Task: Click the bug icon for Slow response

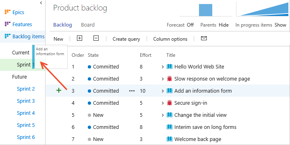Action: click(170, 79)
